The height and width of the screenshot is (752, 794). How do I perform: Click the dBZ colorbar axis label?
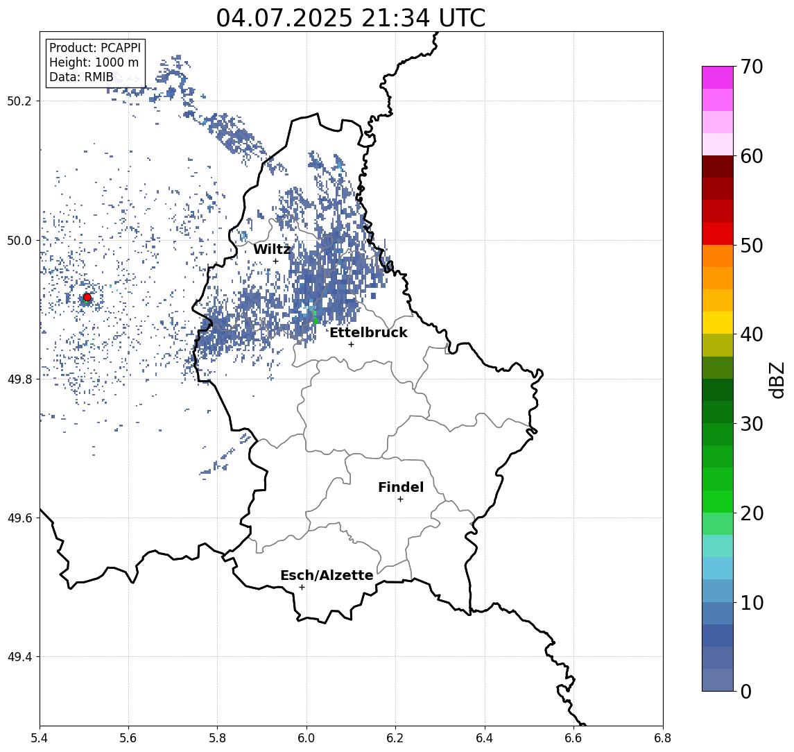777,380
